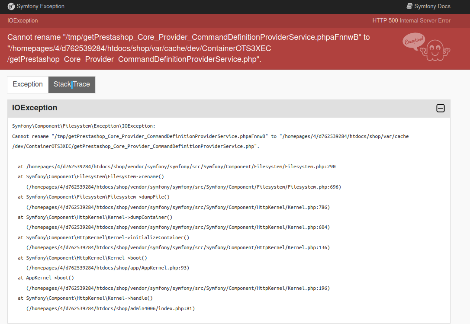Click the Symfony\Component\Filesystem\Exception\IOException: line

[84, 126]
